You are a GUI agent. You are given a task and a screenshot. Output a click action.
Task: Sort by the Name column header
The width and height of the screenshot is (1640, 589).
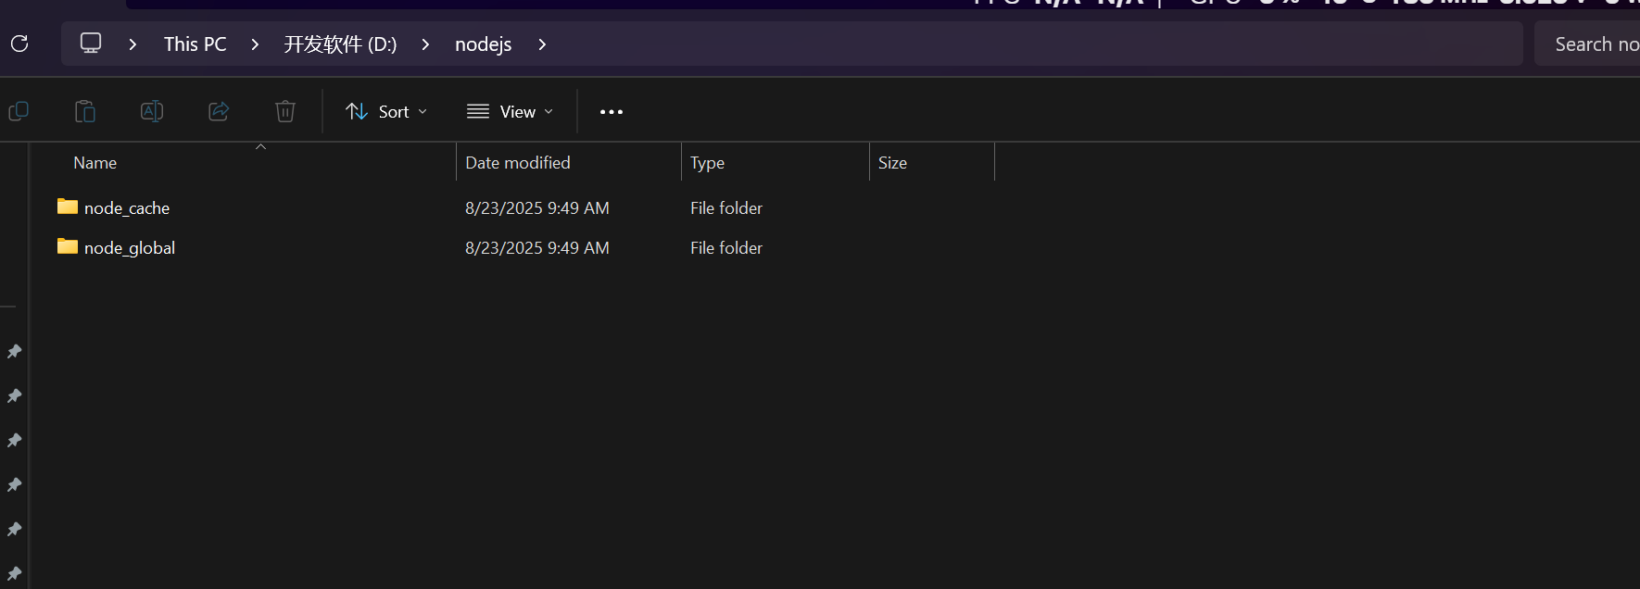(x=95, y=163)
